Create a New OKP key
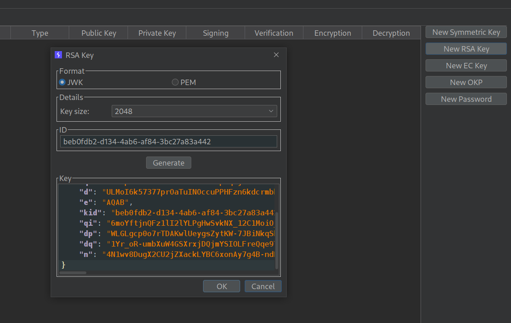Viewport: 511px width, 323px height. coord(466,82)
